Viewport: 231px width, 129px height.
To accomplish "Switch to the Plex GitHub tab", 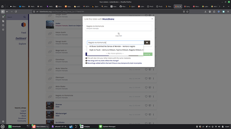I will [123, 6].
